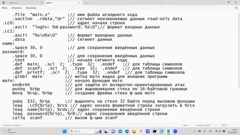Open the globe app icon on taskbar
Screen dimensions: 240x135
pos(162,131)
